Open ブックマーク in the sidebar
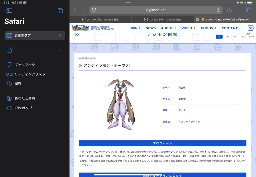This screenshot has height=177, width=256. click(25, 65)
